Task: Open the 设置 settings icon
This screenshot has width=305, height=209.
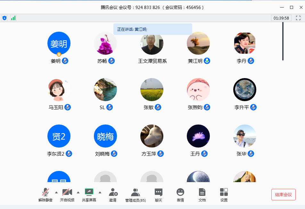Action: point(224,195)
